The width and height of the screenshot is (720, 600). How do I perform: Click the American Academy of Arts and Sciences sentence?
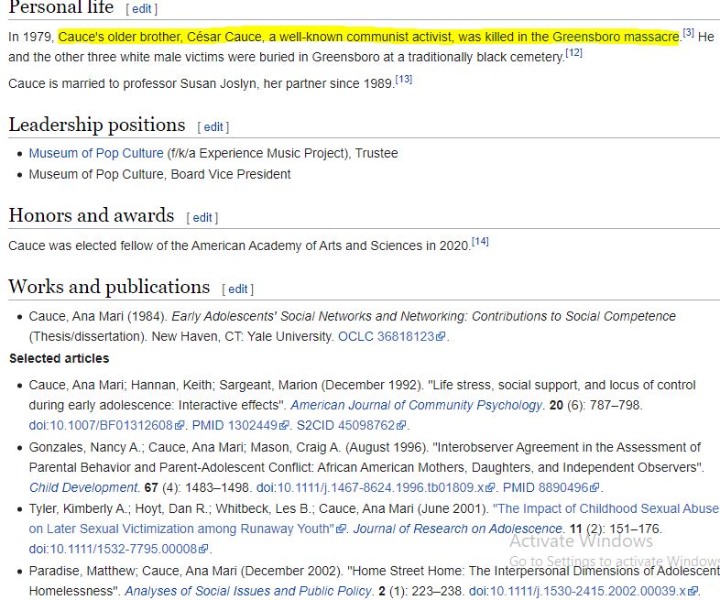pyautogui.click(x=240, y=245)
